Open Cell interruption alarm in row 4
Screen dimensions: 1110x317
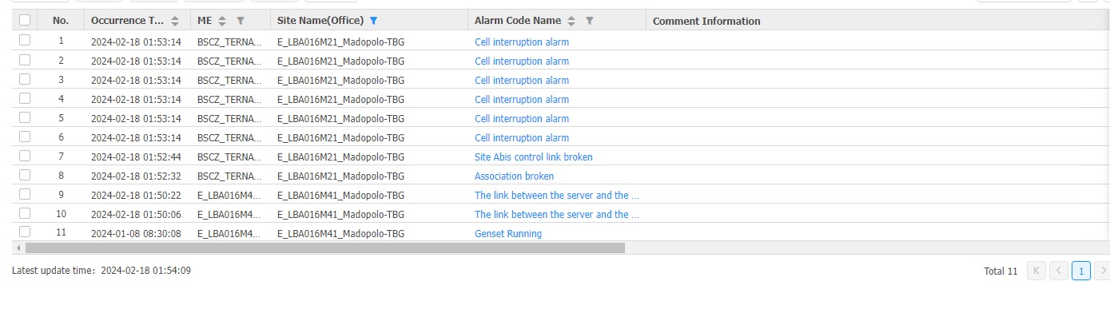point(522,100)
